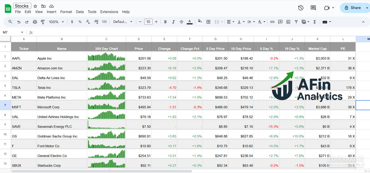Open the Google Sheets home icon

(8, 8)
